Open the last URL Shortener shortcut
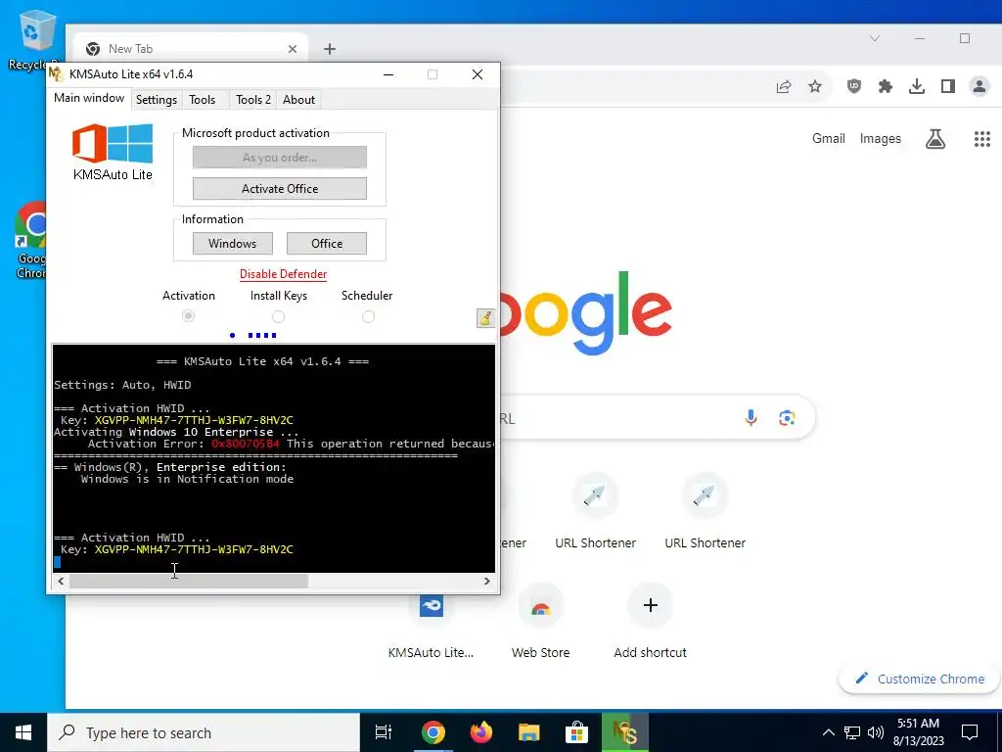Viewport: 1002px width, 752px height. coord(705,511)
